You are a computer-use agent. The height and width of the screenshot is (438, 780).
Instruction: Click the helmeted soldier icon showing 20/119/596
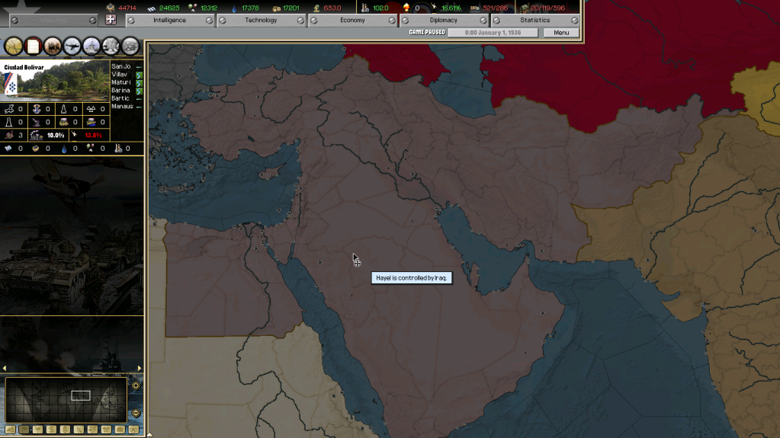[525, 8]
